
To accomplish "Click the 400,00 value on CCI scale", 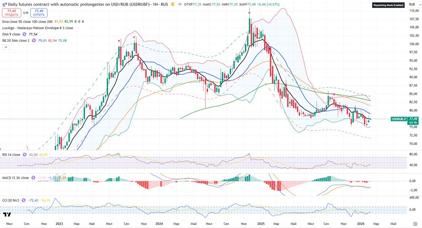I will point(414,198).
